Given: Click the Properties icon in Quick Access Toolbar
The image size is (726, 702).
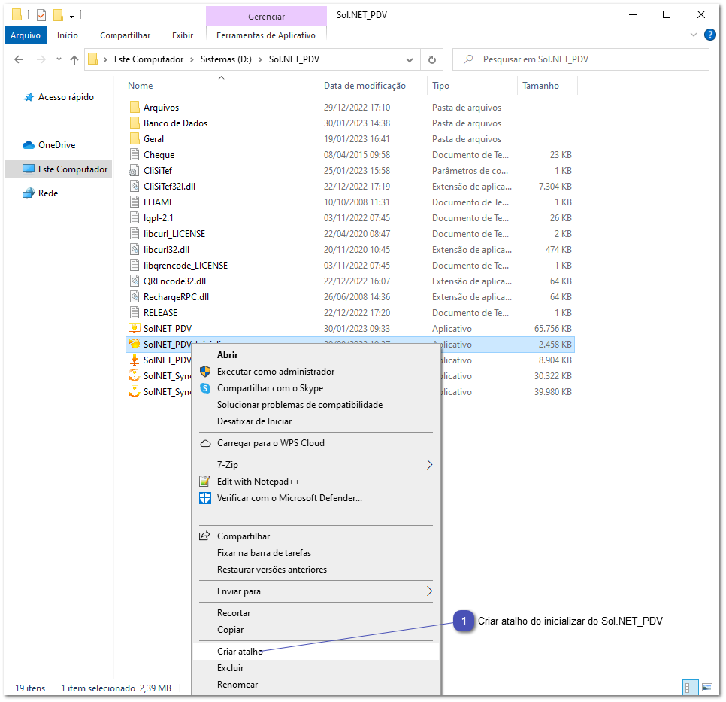Looking at the screenshot, I should 40,14.
